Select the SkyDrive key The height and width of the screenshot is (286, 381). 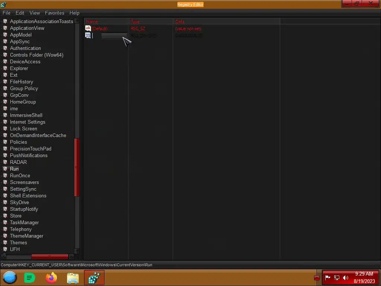[x=19, y=202]
